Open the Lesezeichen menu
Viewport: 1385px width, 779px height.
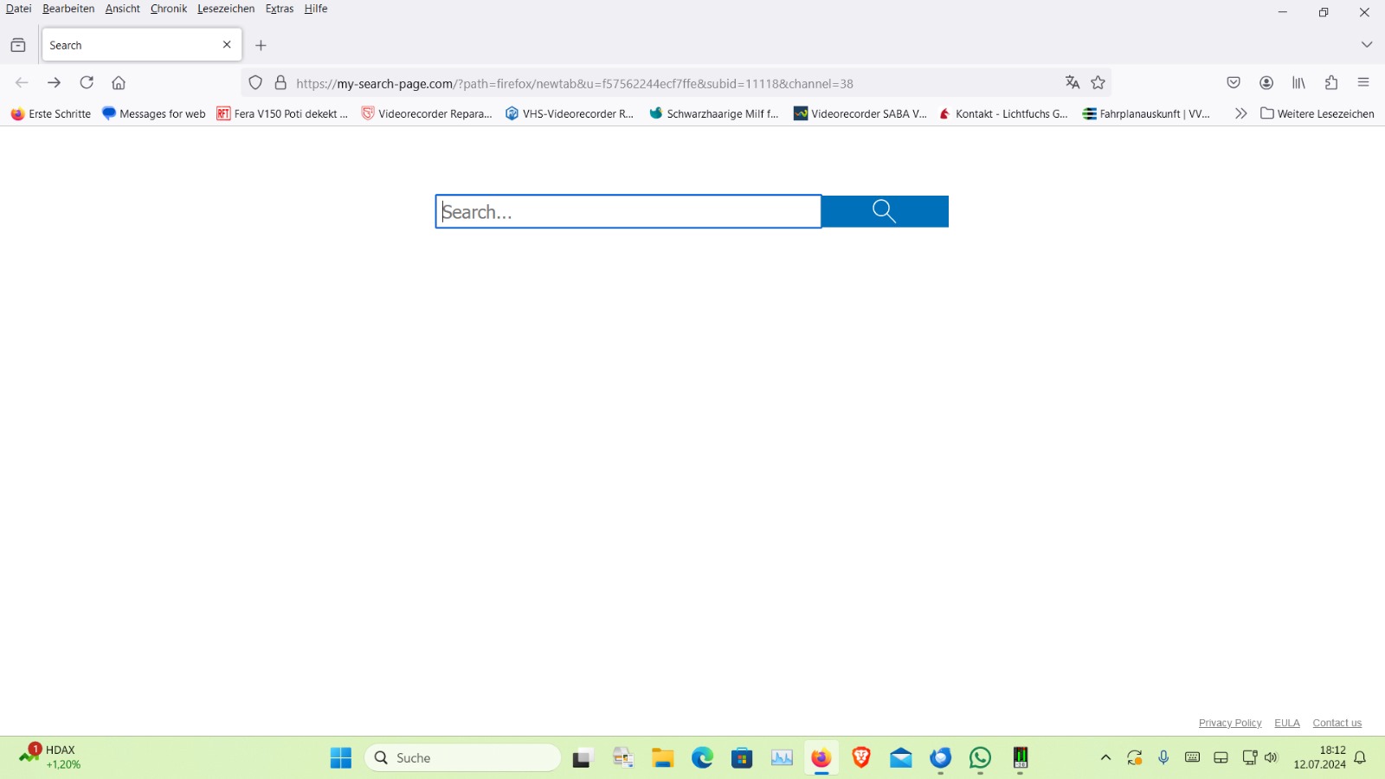[226, 9]
